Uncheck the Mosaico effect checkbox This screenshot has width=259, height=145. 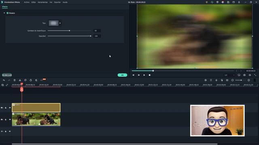(x=7, y=13)
